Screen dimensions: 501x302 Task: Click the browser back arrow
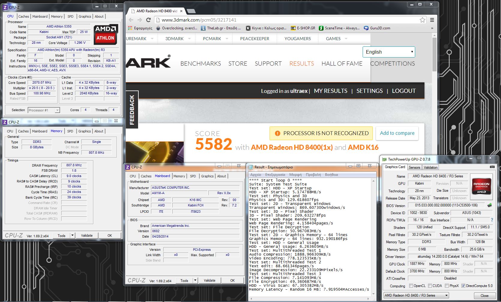pyautogui.click(x=131, y=20)
